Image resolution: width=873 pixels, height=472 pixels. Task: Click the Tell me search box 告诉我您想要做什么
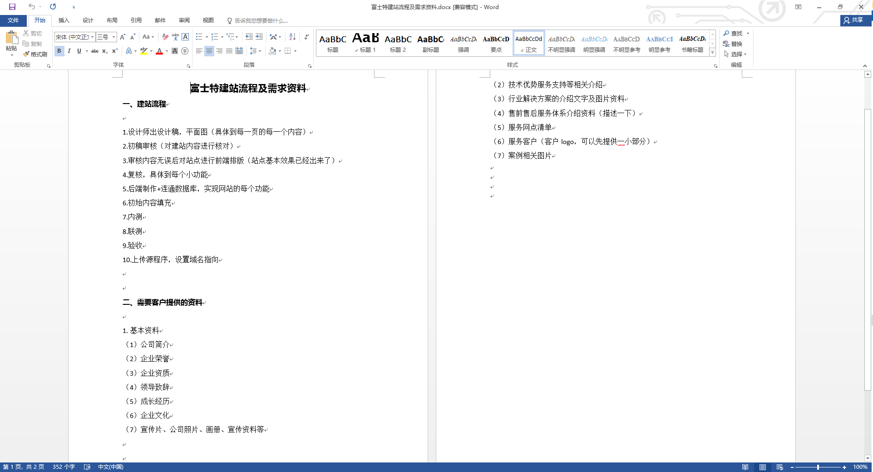[x=257, y=20]
